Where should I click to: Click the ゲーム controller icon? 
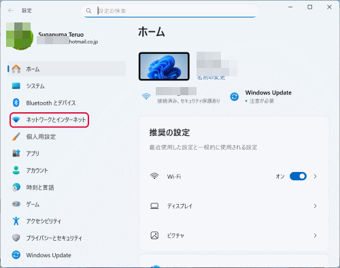point(16,204)
